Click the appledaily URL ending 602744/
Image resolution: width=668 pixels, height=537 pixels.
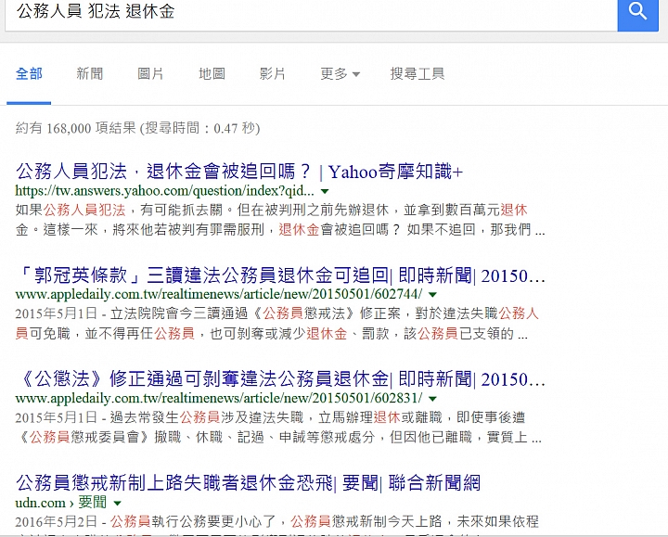(x=219, y=294)
